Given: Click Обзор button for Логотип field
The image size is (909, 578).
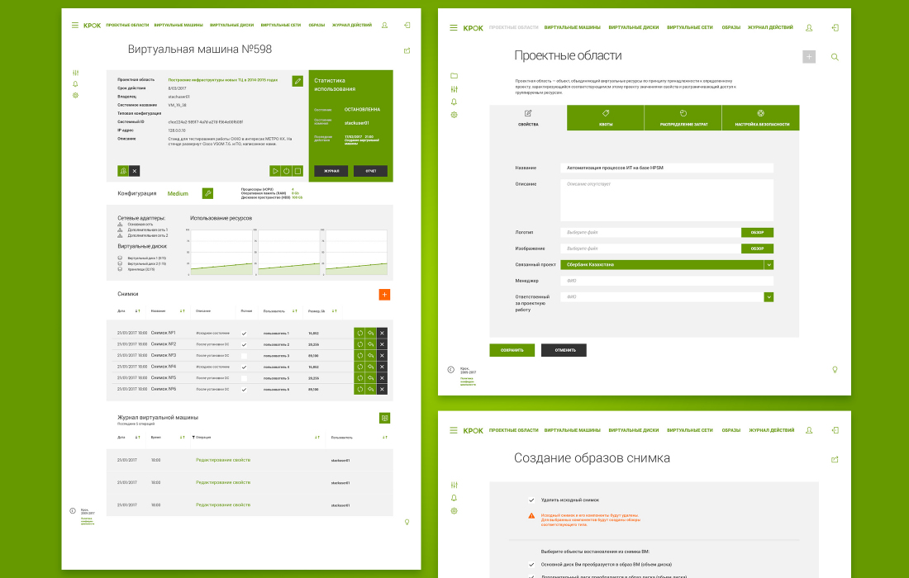Looking at the screenshot, I should coord(757,232).
